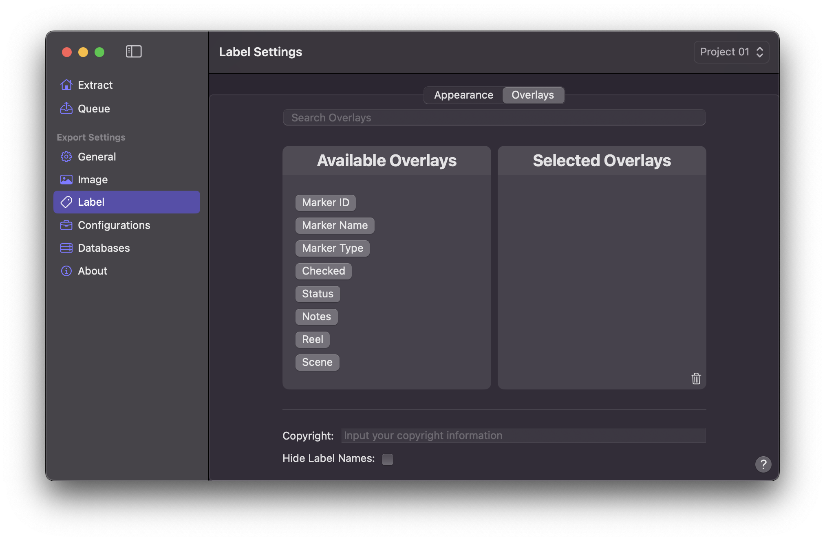This screenshot has height=541, width=825.
Task: Click the General gear icon
Action: 66,157
